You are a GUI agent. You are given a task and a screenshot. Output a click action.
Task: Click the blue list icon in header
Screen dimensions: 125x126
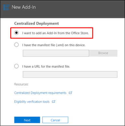click(x=6, y=7)
